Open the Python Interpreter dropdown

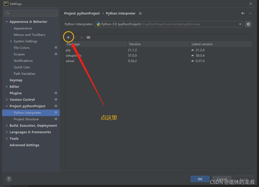[169, 24]
